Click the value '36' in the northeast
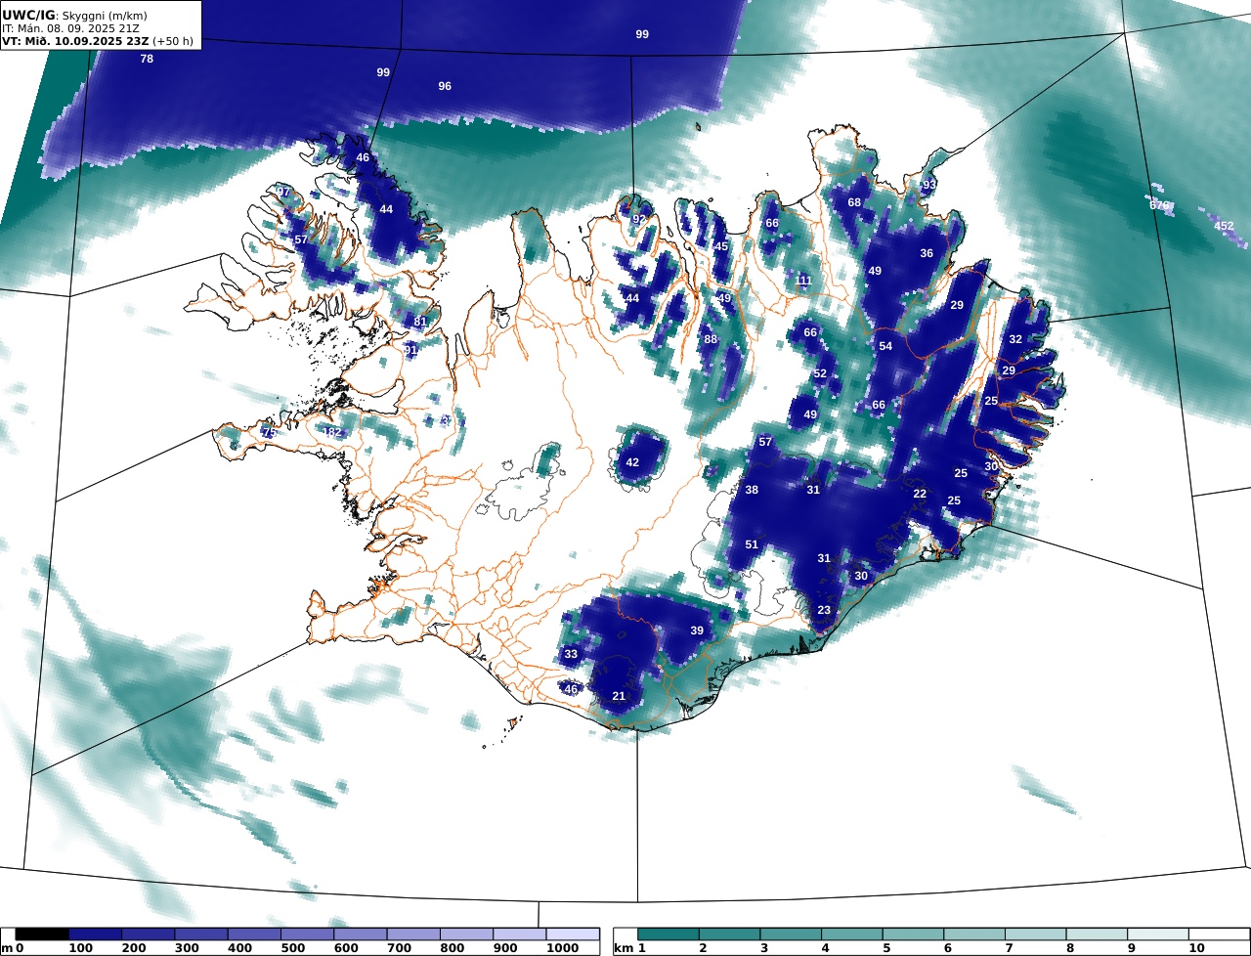The height and width of the screenshot is (956, 1251). click(927, 253)
